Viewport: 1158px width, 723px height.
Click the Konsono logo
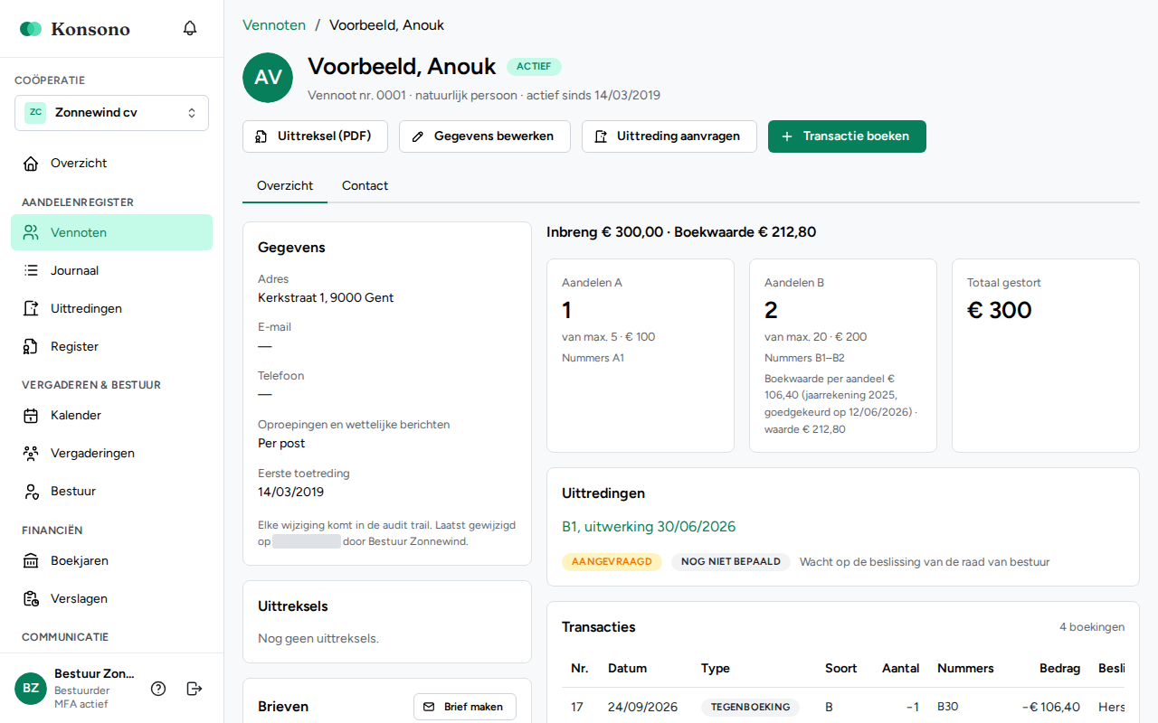pos(75,29)
